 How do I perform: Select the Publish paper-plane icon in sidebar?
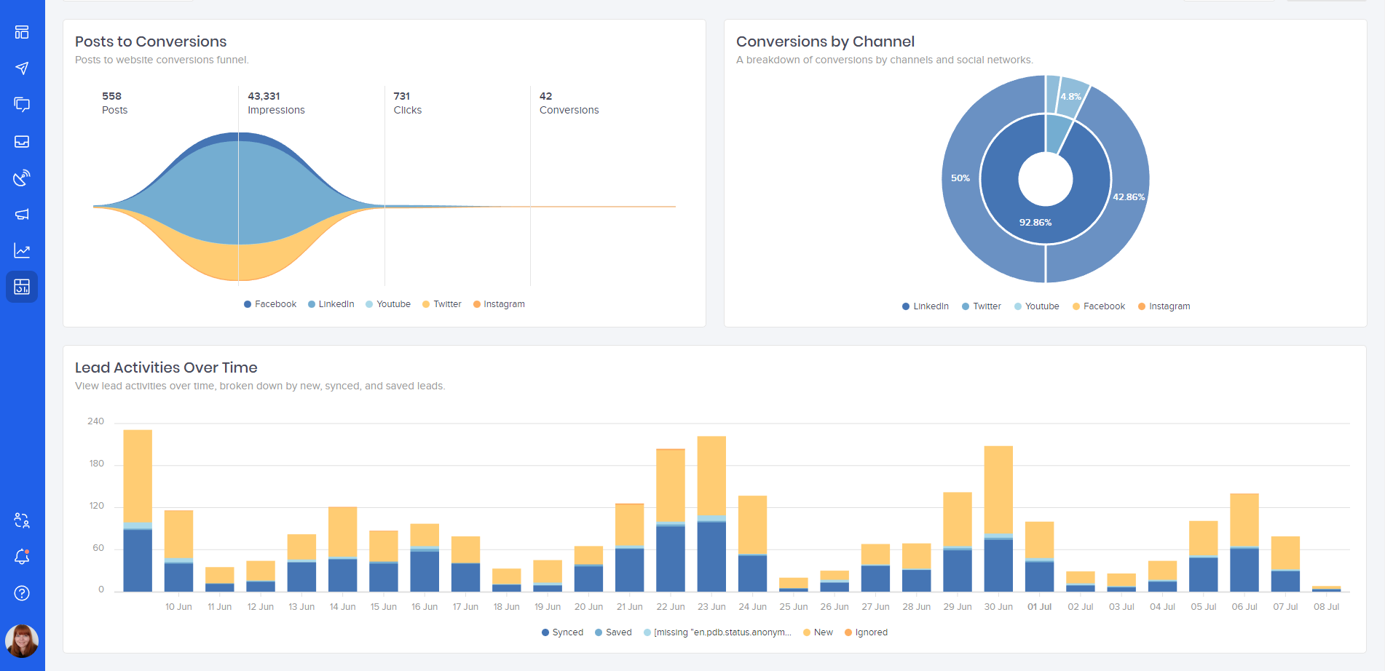click(x=22, y=68)
